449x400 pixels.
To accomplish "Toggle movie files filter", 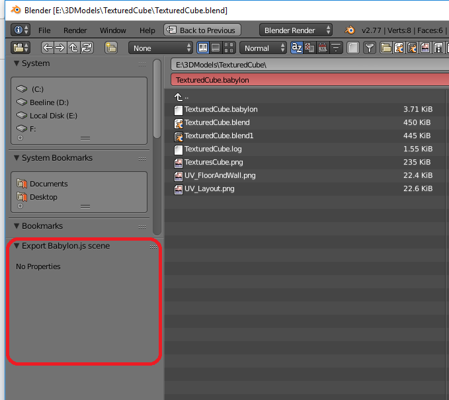I will [438, 48].
